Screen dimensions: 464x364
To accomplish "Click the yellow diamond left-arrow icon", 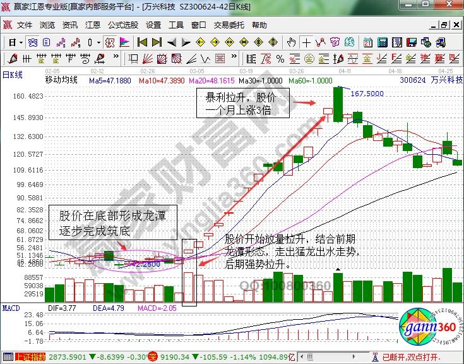I will [x=201, y=42].
